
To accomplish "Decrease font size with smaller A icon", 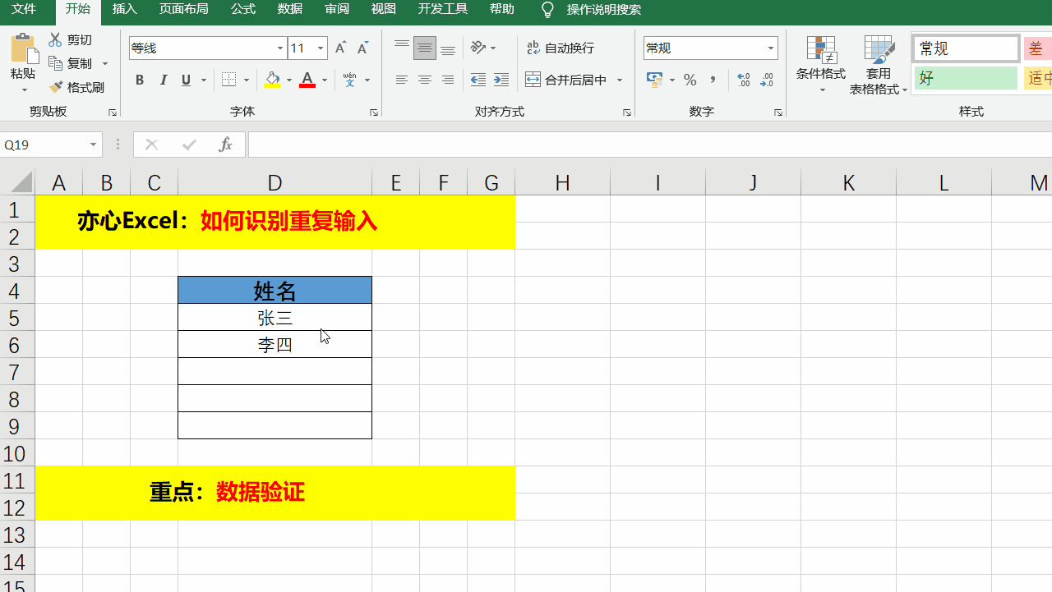I will click(362, 48).
